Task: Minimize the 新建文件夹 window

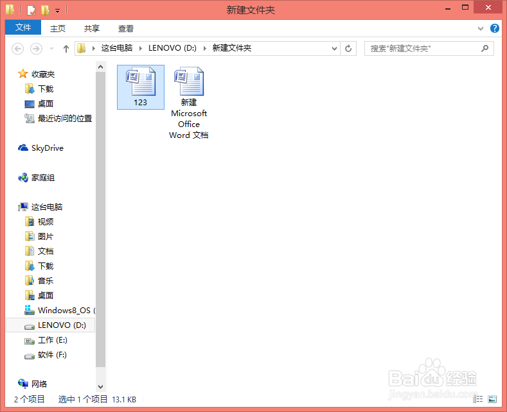Action: (448, 8)
